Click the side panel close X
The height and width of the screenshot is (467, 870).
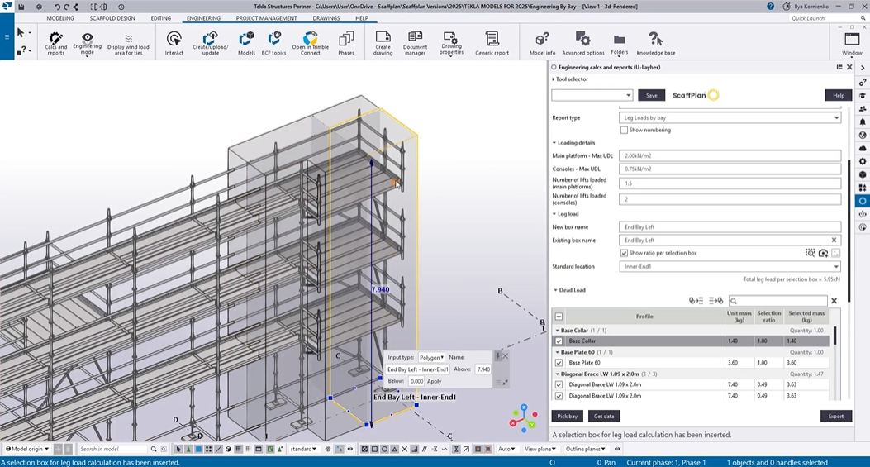tap(849, 67)
